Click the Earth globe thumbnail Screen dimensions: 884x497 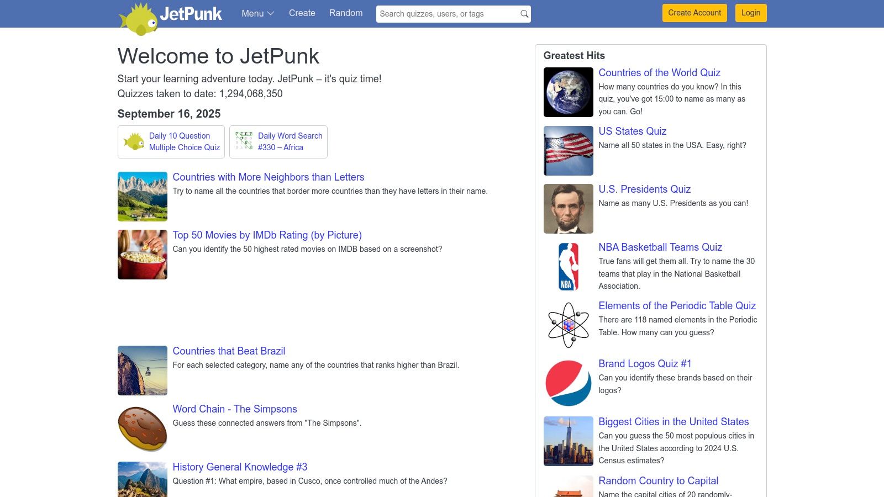click(x=568, y=92)
